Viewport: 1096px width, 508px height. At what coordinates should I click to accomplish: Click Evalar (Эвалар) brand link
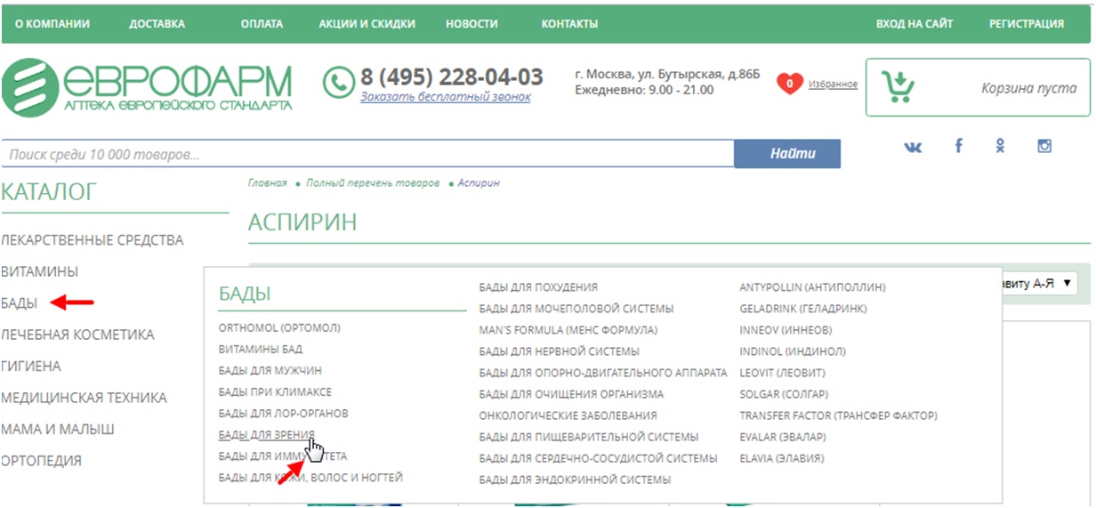click(783, 437)
